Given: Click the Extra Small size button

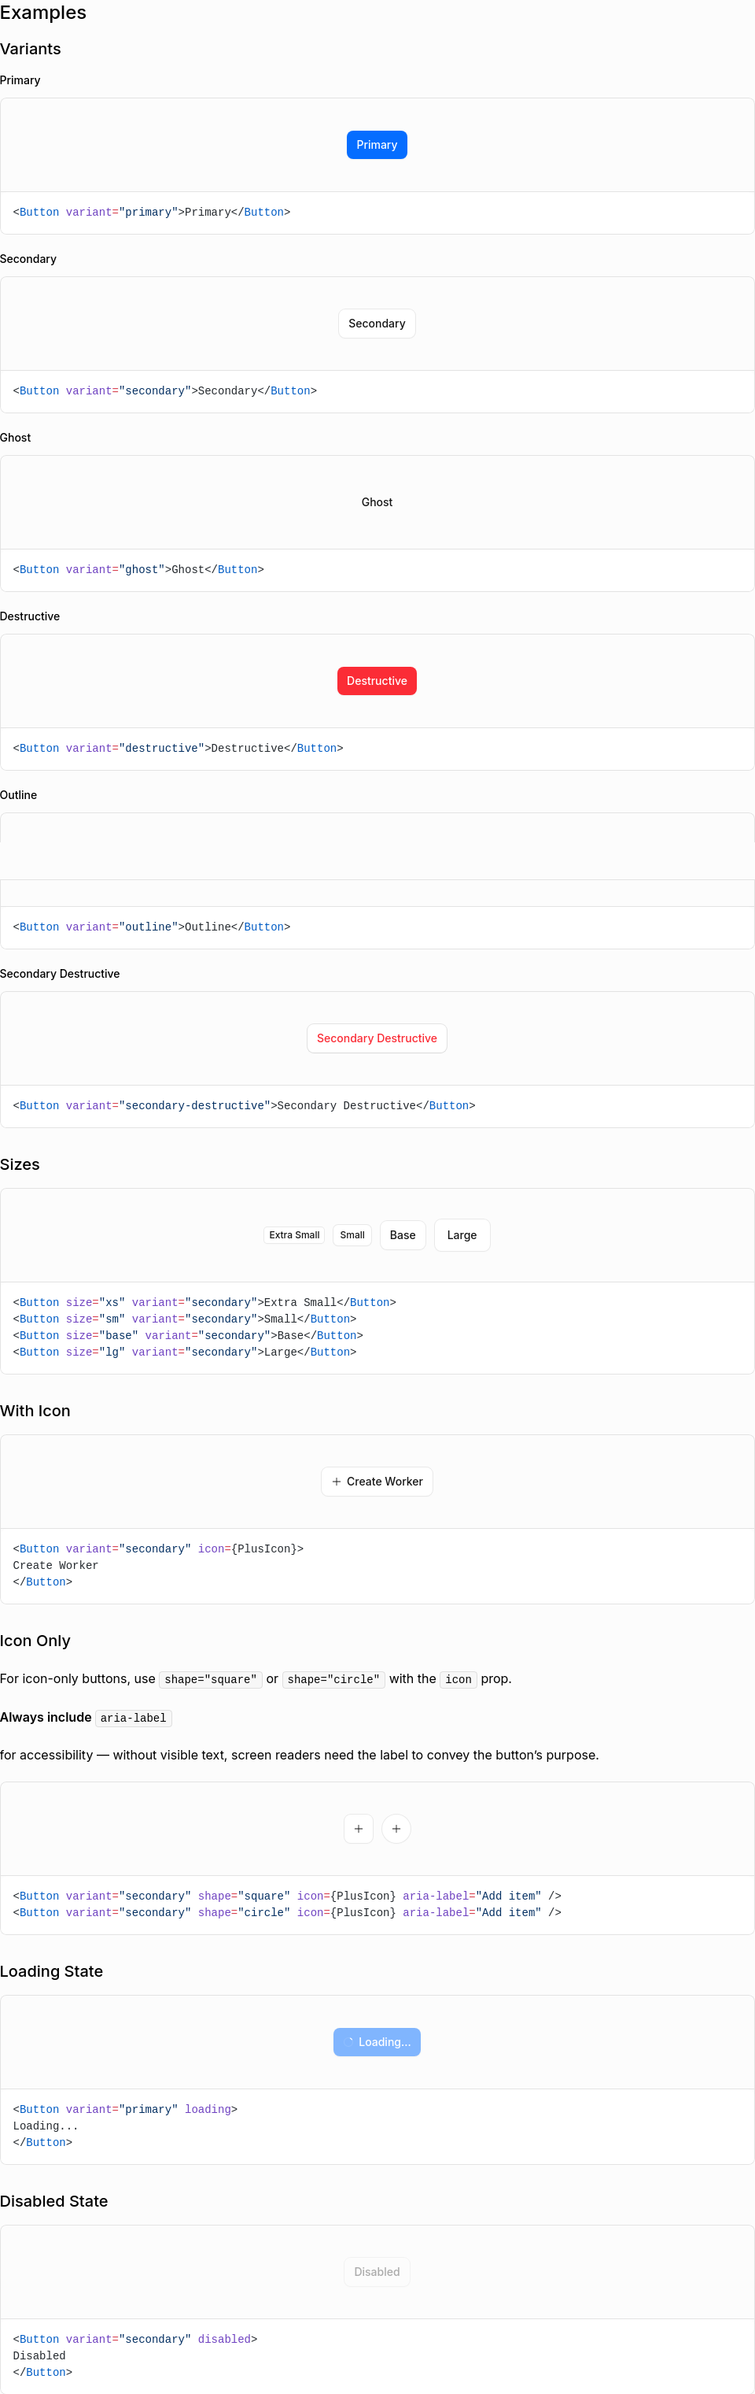Looking at the screenshot, I should (294, 1235).
